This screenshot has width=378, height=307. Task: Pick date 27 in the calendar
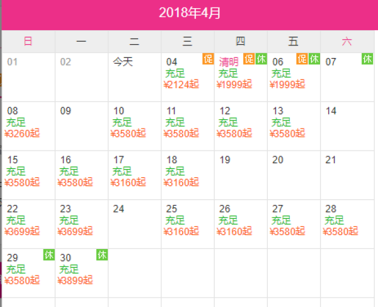294,224
